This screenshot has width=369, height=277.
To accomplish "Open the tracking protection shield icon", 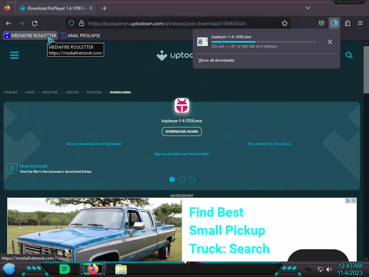I will click(x=71, y=23).
